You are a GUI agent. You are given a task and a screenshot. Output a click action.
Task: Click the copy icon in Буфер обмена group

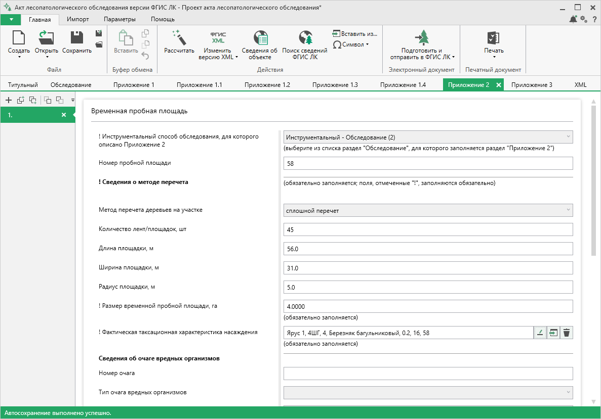coord(145,33)
